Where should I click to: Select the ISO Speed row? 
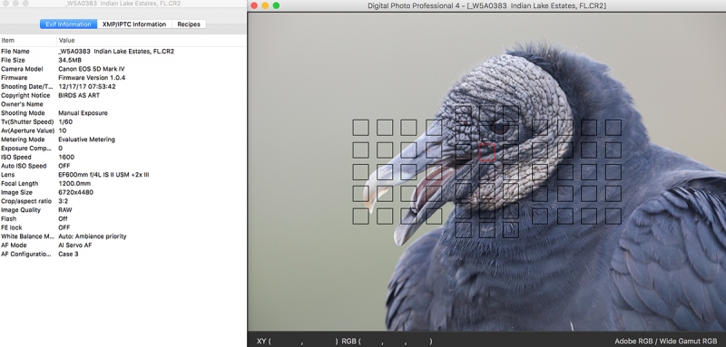click(123, 157)
